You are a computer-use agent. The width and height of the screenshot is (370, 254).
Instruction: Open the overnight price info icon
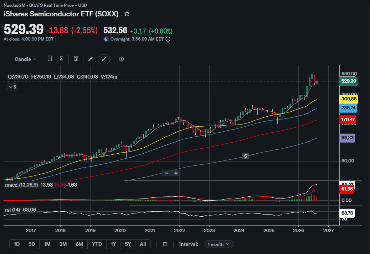(168, 39)
